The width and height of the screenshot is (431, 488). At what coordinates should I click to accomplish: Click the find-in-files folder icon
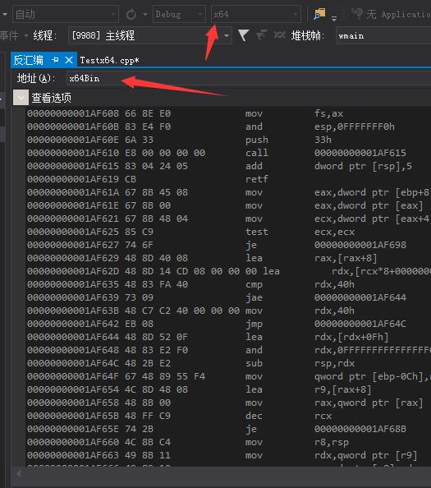coord(319,14)
